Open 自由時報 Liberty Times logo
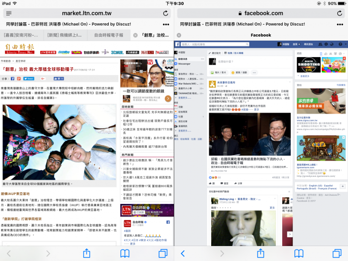Screen dimensions: 348x261 (19, 49)
